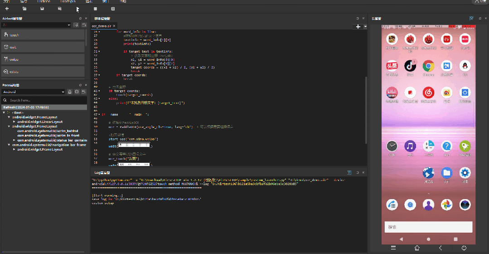Viewport: 489px width, 254px height.
Task: Click the open folder toolbar icon
Action: [x=24, y=9]
